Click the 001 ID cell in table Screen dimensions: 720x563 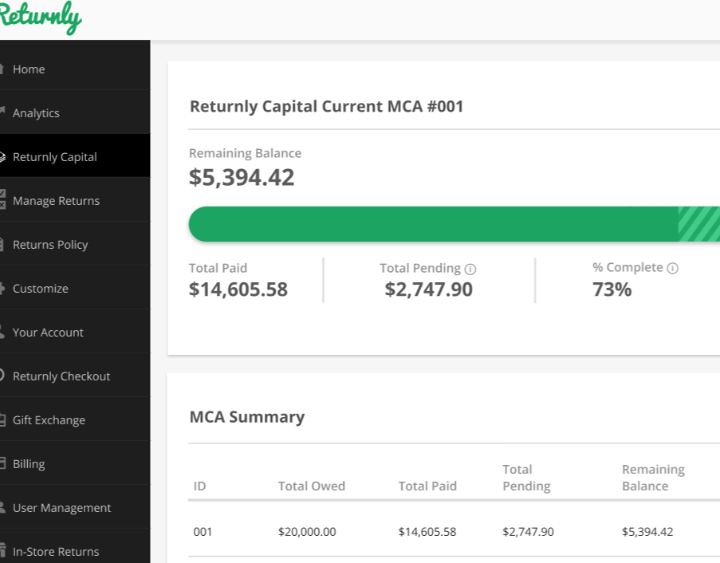coord(203,532)
